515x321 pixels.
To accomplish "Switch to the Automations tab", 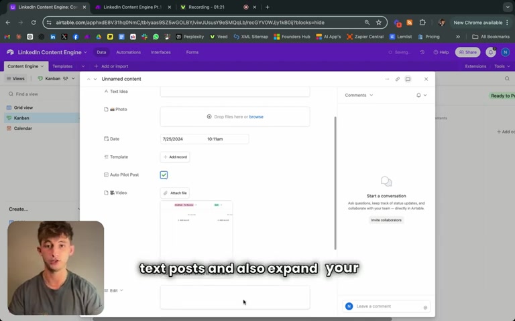I will [129, 52].
